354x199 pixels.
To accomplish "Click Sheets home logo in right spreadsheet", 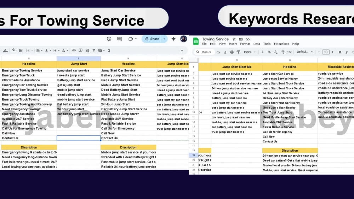I will [196, 41].
